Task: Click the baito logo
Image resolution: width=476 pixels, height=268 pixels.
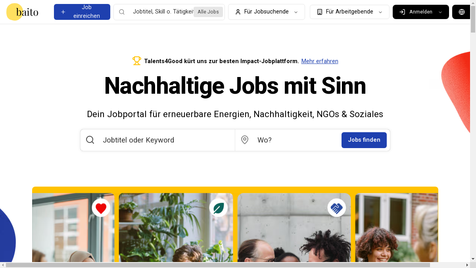Action: pos(23,12)
